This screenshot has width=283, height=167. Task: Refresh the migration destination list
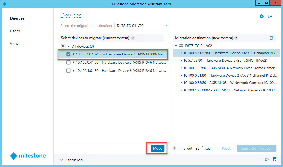[271, 38]
